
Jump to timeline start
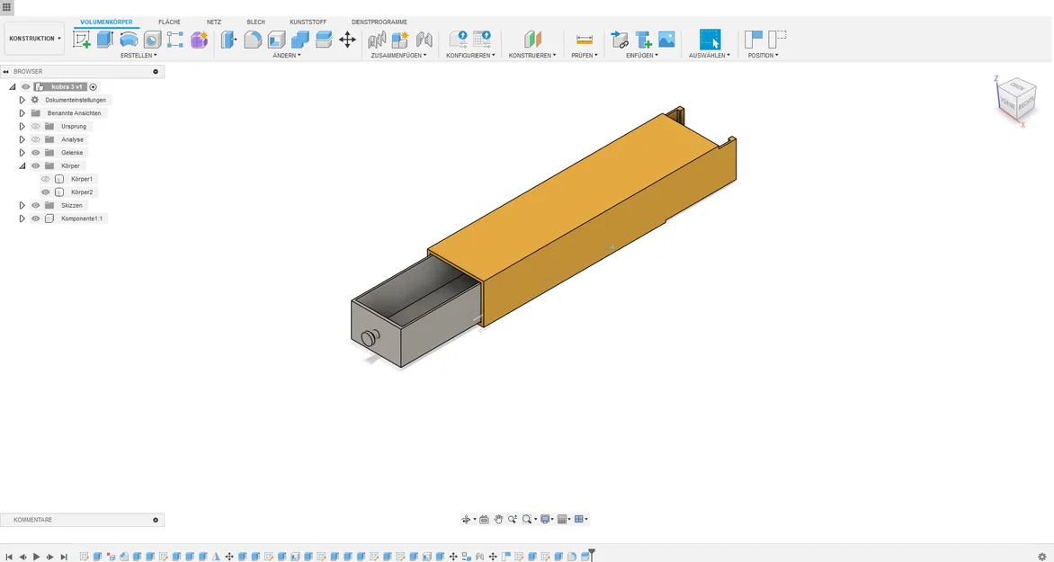9,557
